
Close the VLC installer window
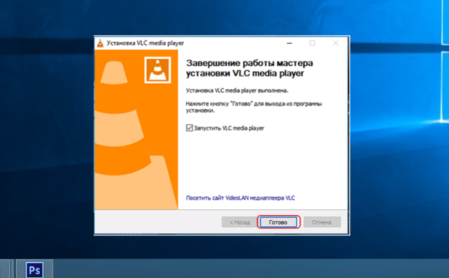335,43
